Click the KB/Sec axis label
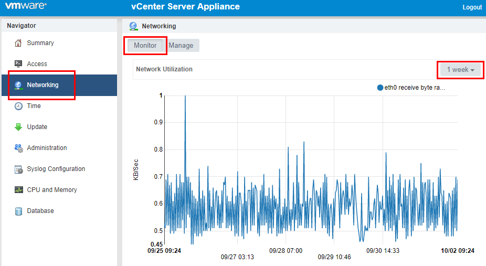 pyautogui.click(x=136, y=169)
